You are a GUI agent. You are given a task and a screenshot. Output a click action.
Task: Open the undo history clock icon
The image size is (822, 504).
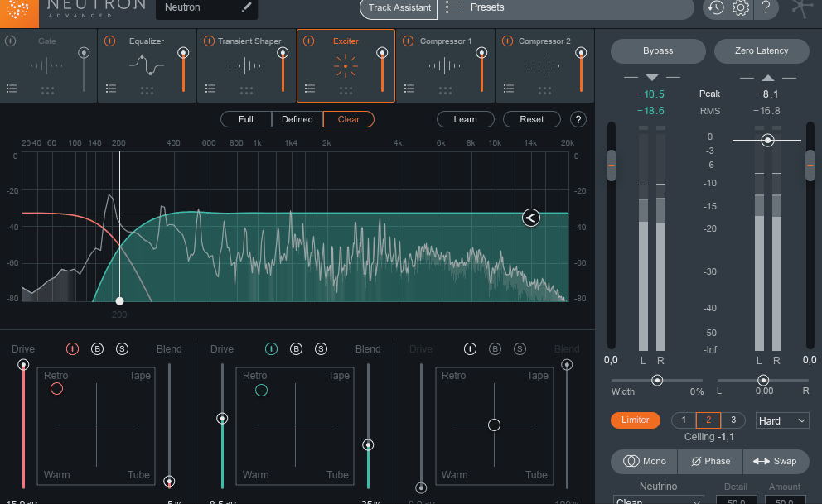(716, 7)
